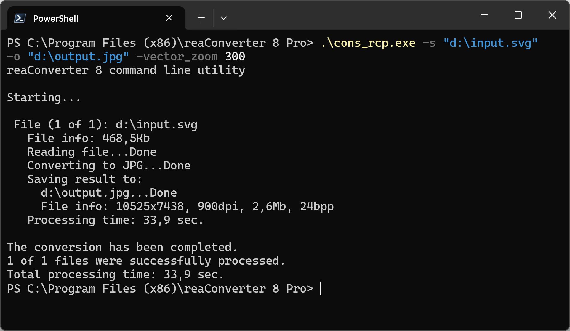Click the 10525x7438 file info line
This screenshot has width=570, height=331.
(187, 206)
